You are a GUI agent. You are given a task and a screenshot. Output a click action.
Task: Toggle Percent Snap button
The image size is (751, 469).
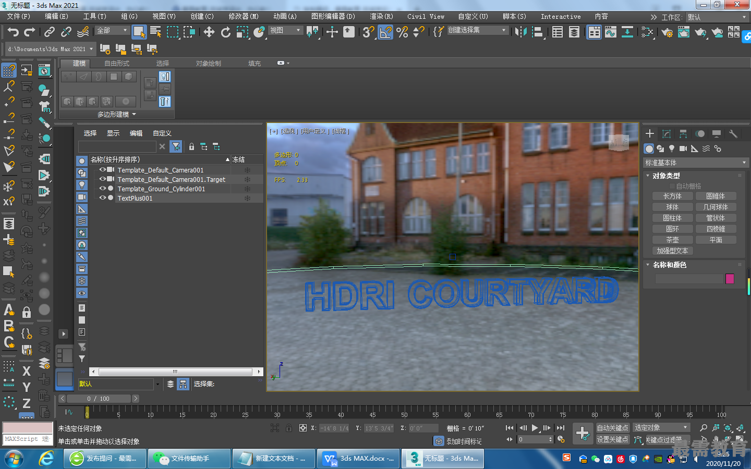pyautogui.click(x=402, y=32)
